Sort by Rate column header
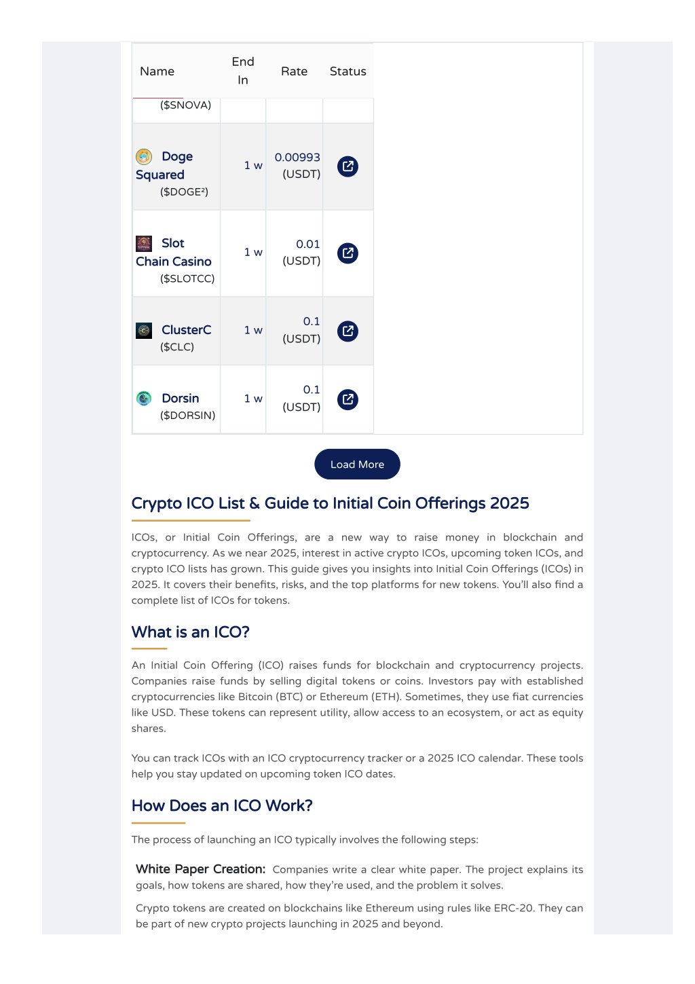This screenshot has width=695, height=984. click(294, 71)
